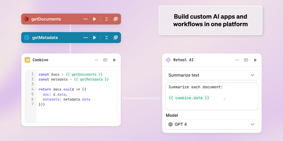Click the getMetadata block title
The width and height of the screenshot is (283, 141).
pos(45,37)
